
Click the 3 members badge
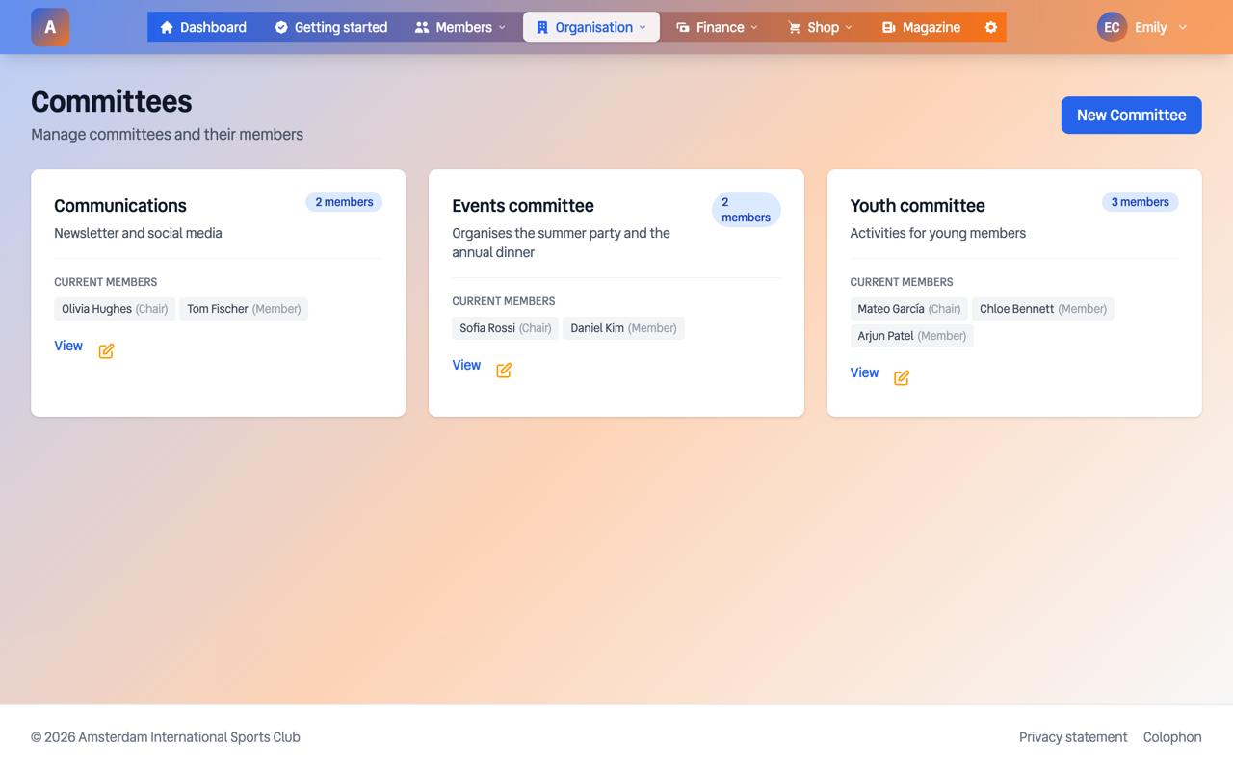1140,202
